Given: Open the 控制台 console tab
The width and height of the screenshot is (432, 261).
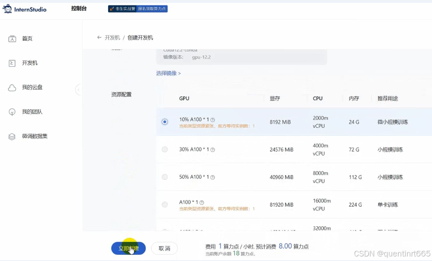Looking at the screenshot, I should coord(79,9).
